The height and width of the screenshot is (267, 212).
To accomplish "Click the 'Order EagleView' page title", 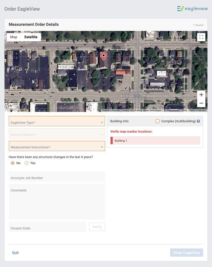I will pyautogui.click(x=22, y=9).
